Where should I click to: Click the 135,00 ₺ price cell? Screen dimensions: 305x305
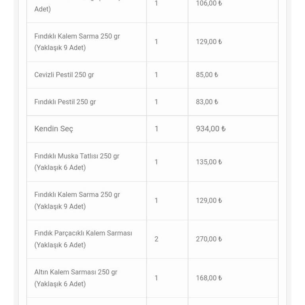[209, 162]
